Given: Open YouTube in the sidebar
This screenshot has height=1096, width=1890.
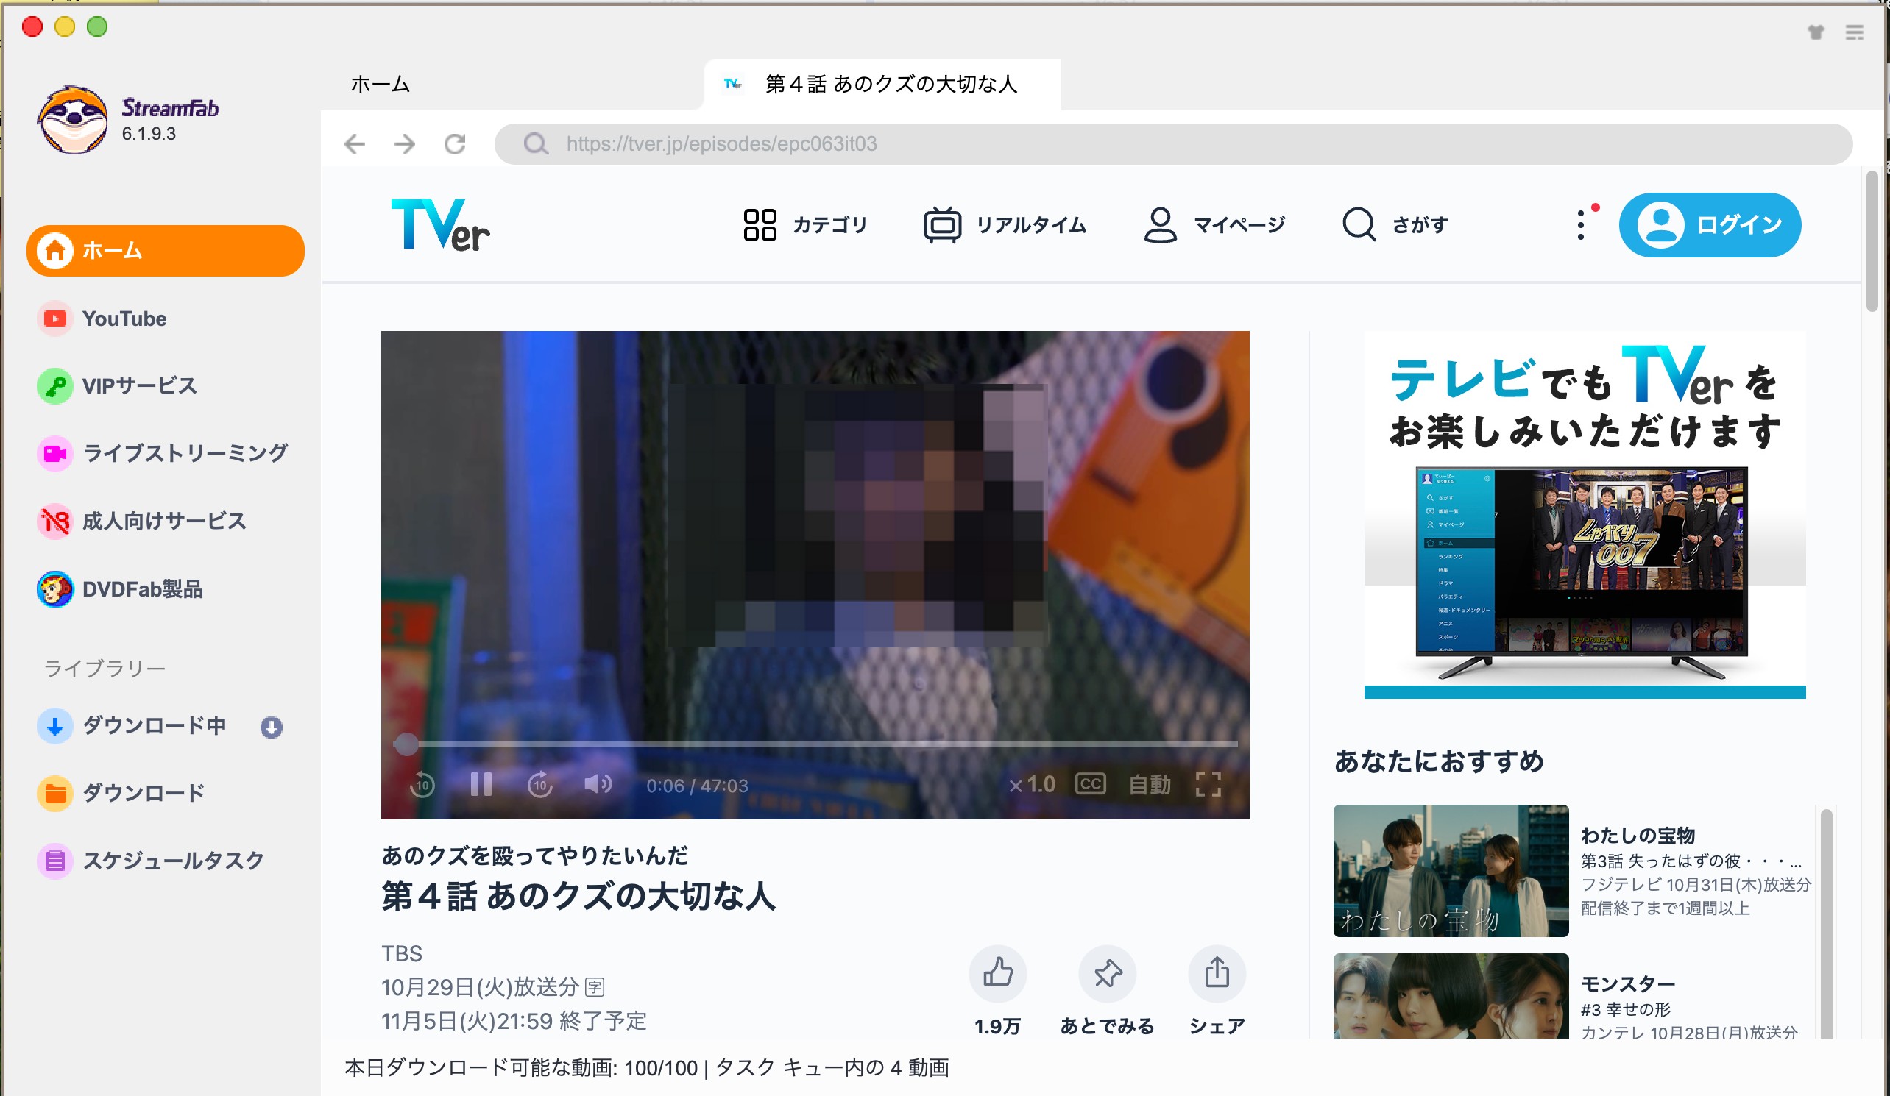Looking at the screenshot, I should [x=102, y=319].
